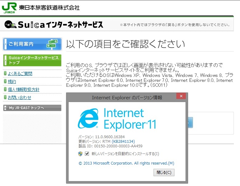Click green bullet icon beside 個人情報取扱方針
The width and height of the screenshot is (240, 186).
point(5,89)
